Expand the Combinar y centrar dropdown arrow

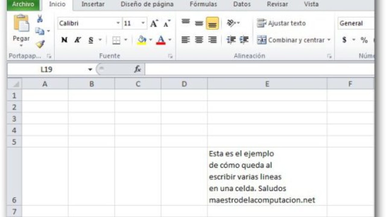[x=329, y=40]
